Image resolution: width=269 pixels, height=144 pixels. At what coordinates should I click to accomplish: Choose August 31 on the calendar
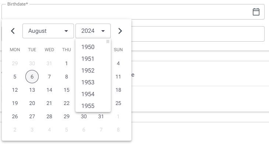(101, 116)
